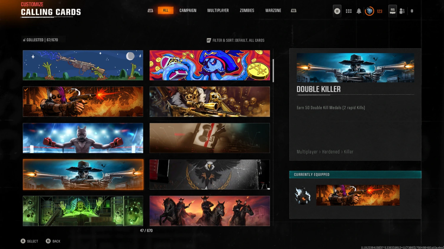Select the bald eagle emblem calling card
The image size is (444, 249).
click(210, 175)
